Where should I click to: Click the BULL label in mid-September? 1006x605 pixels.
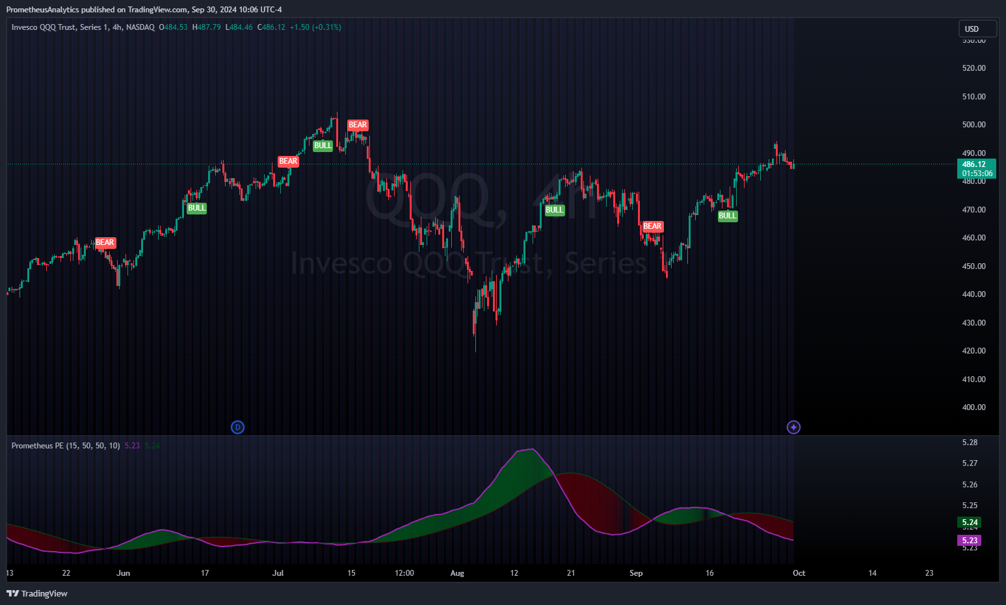point(728,216)
